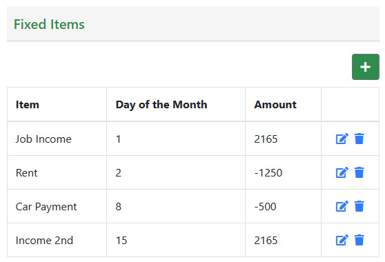The width and height of the screenshot is (385, 262).
Task: Select the Rent item cell
Action: (57, 172)
